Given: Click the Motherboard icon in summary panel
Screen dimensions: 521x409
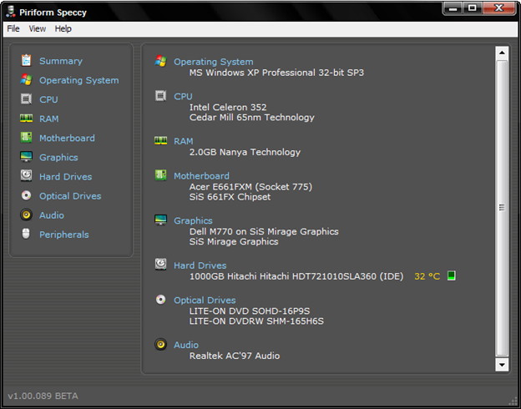Looking at the screenshot, I should point(161,175).
